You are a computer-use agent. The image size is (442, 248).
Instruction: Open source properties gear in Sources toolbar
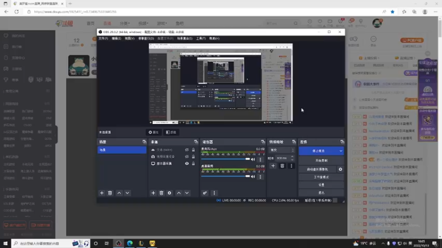coord(170,193)
